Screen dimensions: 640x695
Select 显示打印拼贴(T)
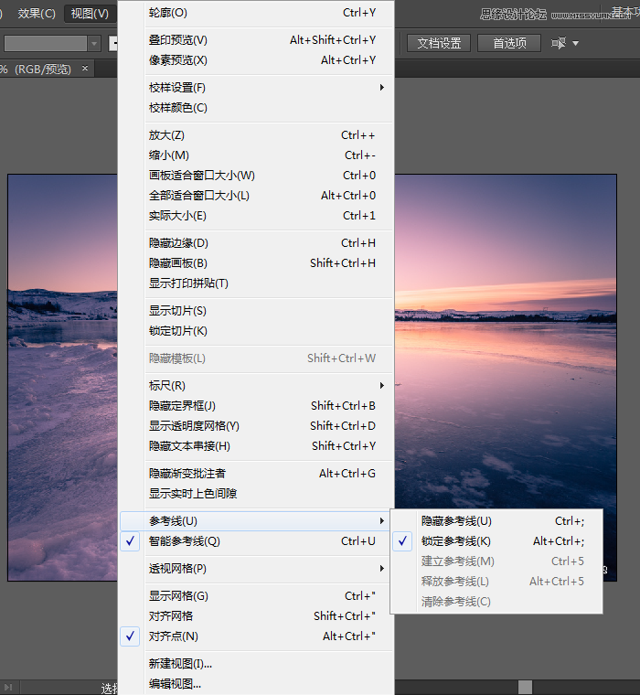(x=257, y=283)
